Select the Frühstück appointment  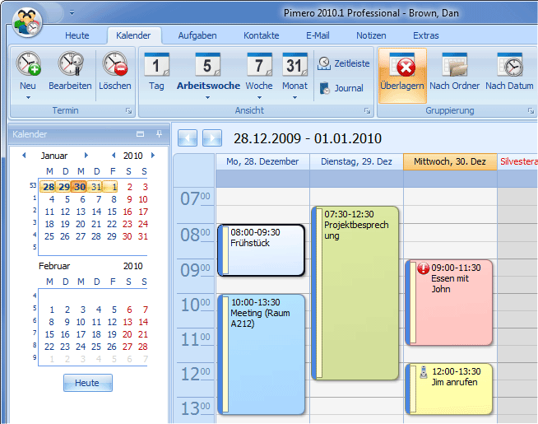click(x=261, y=250)
